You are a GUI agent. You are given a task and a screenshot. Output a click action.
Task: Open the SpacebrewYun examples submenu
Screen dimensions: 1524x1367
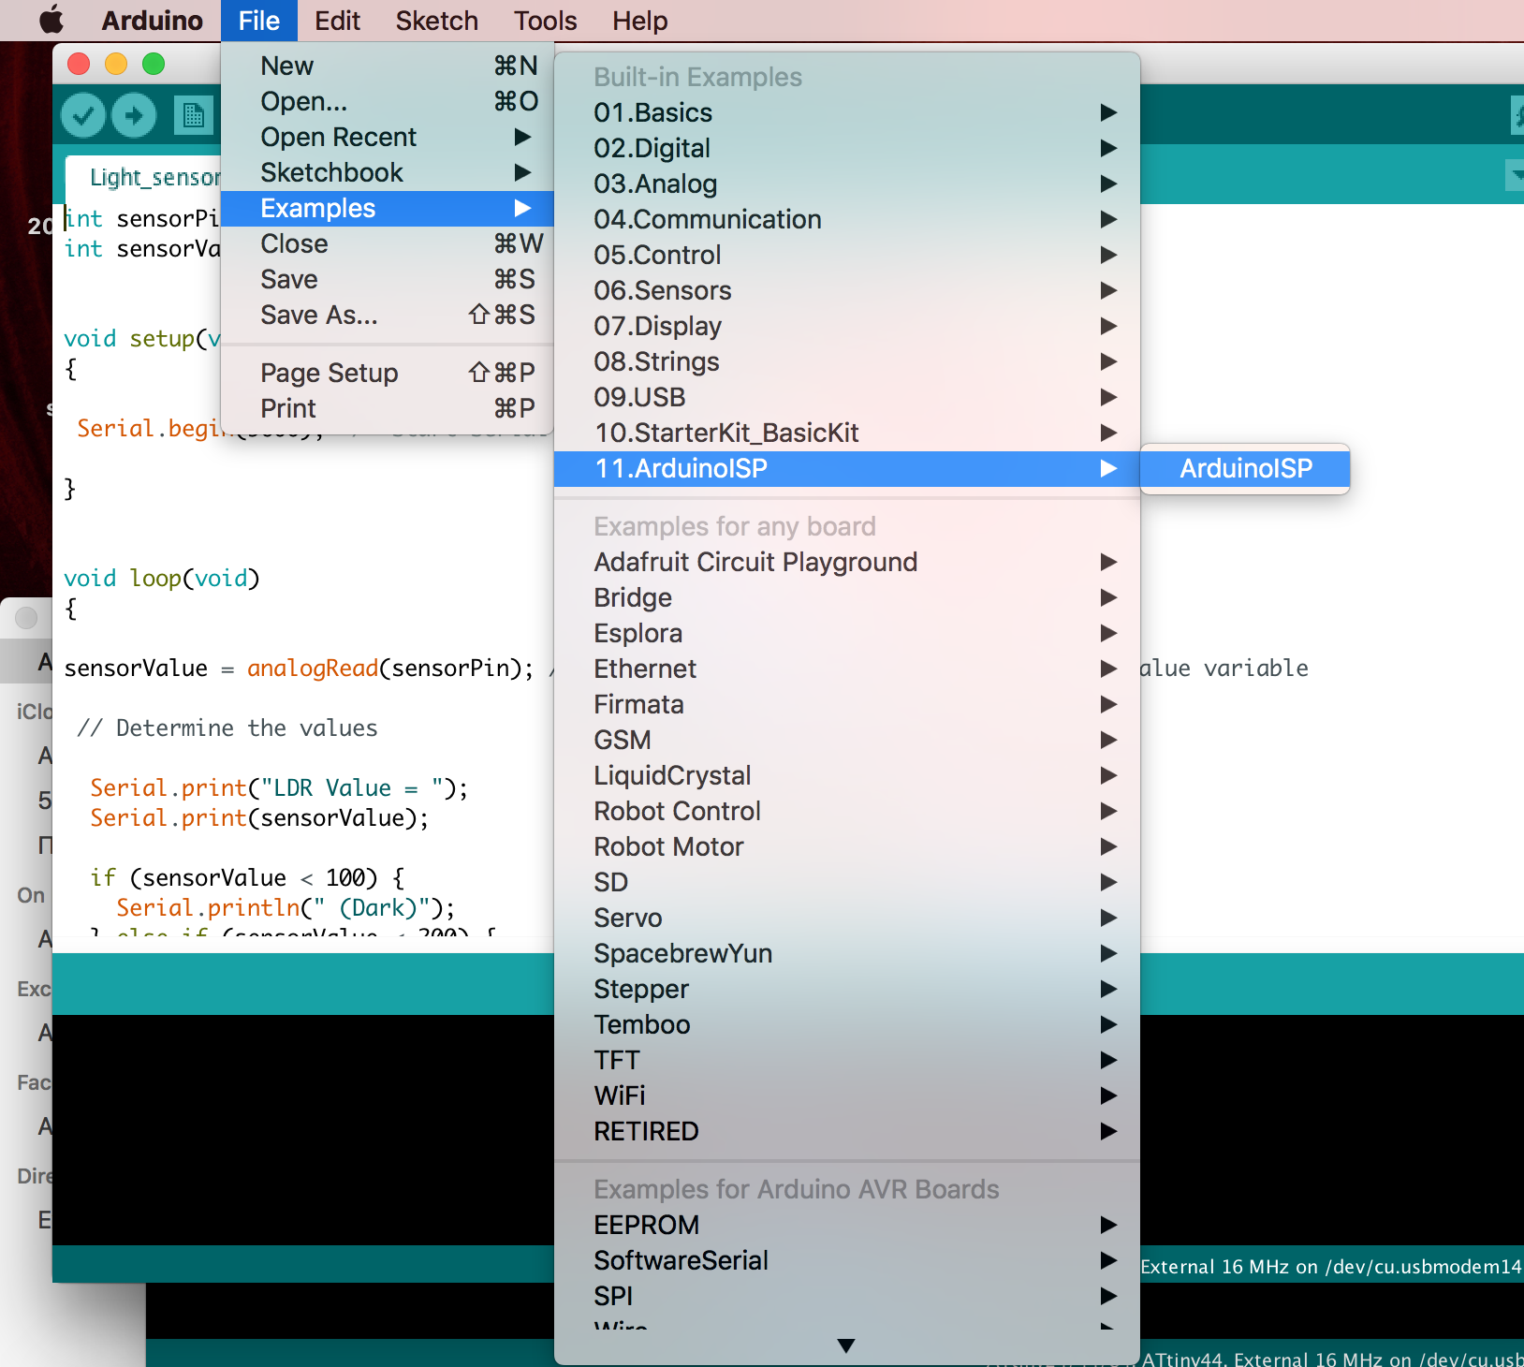(847, 953)
